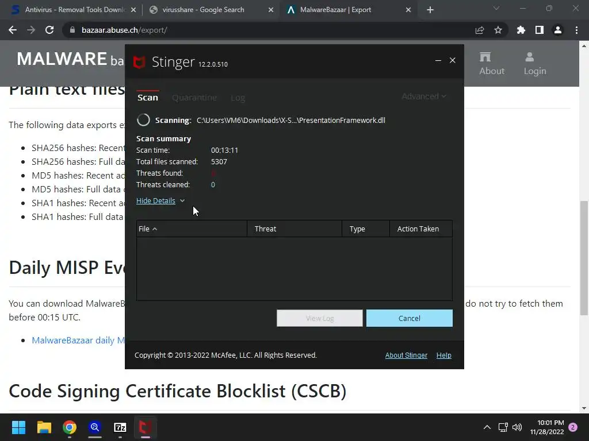Click the McAfee Stinger shield logo
The height and width of the screenshot is (441, 589).
coord(139,62)
